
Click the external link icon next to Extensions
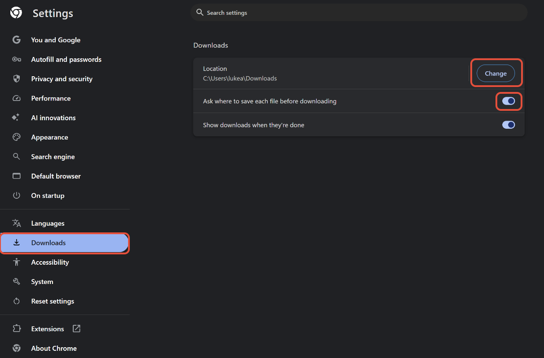pos(76,329)
